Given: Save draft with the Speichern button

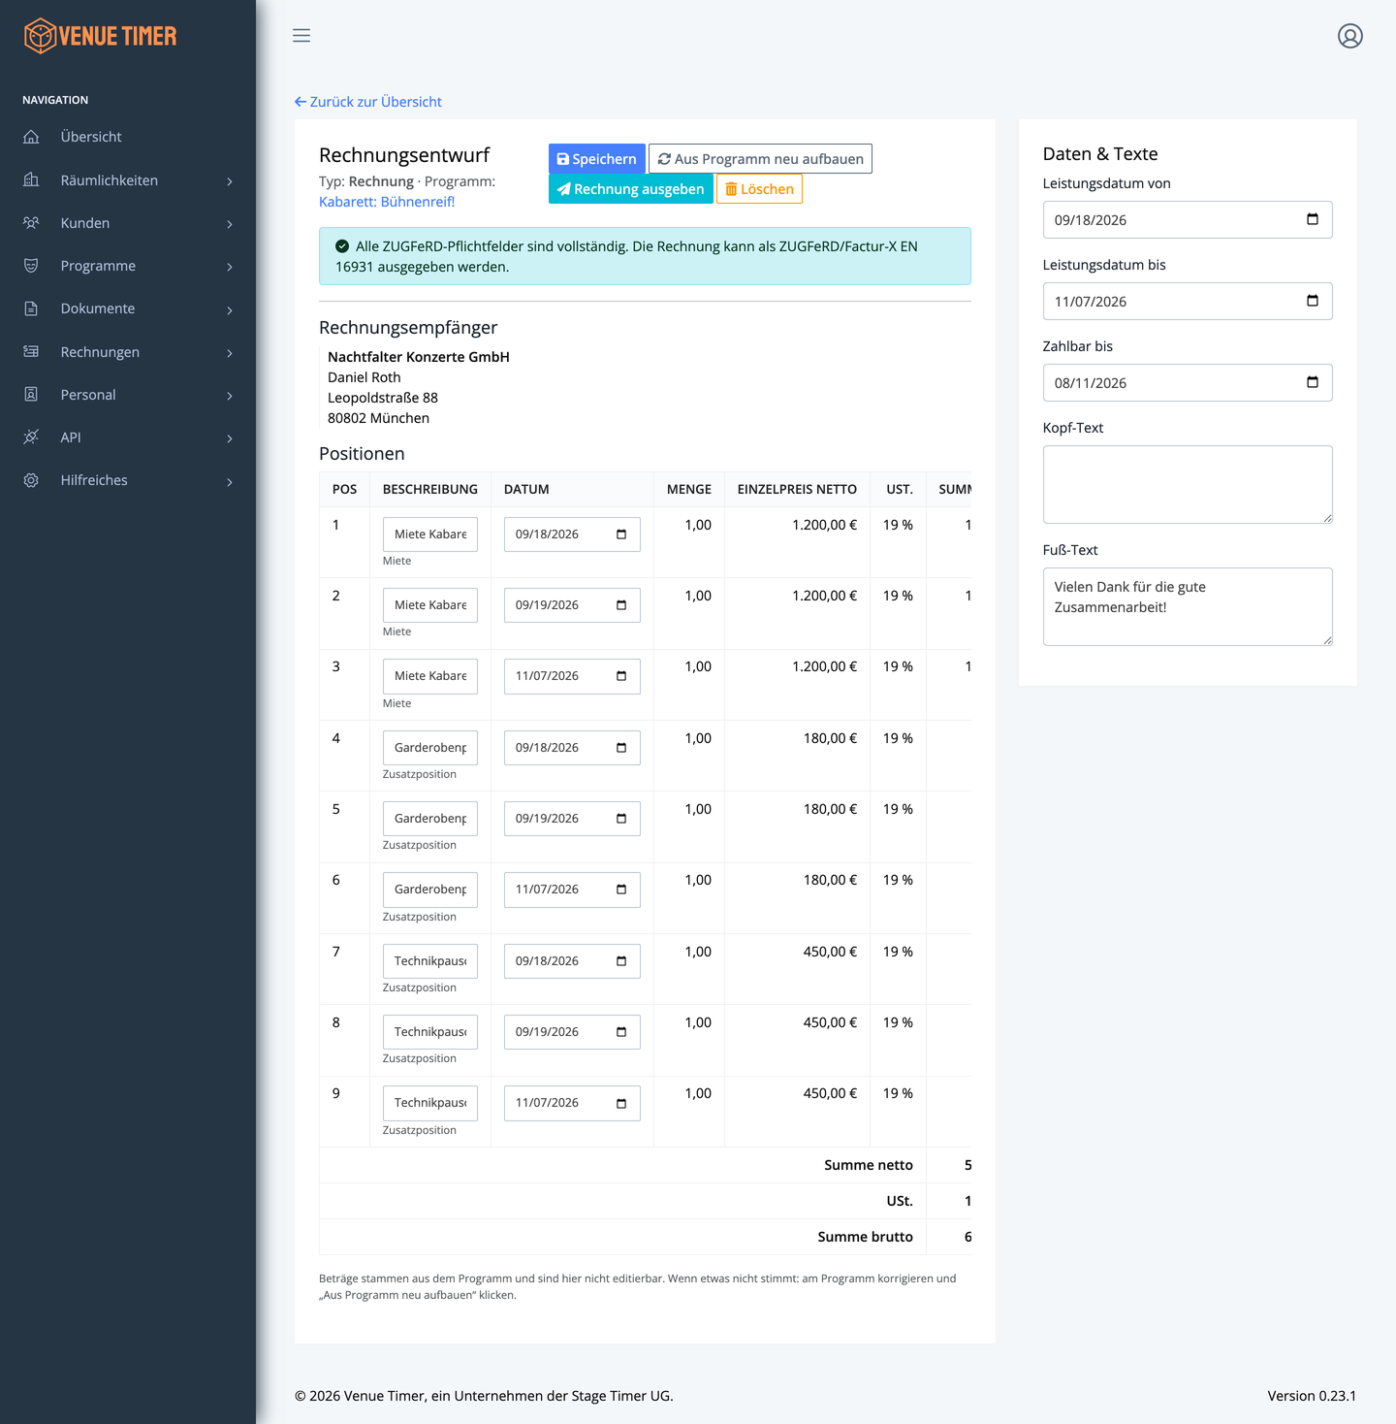Looking at the screenshot, I should click(x=597, y=159).
